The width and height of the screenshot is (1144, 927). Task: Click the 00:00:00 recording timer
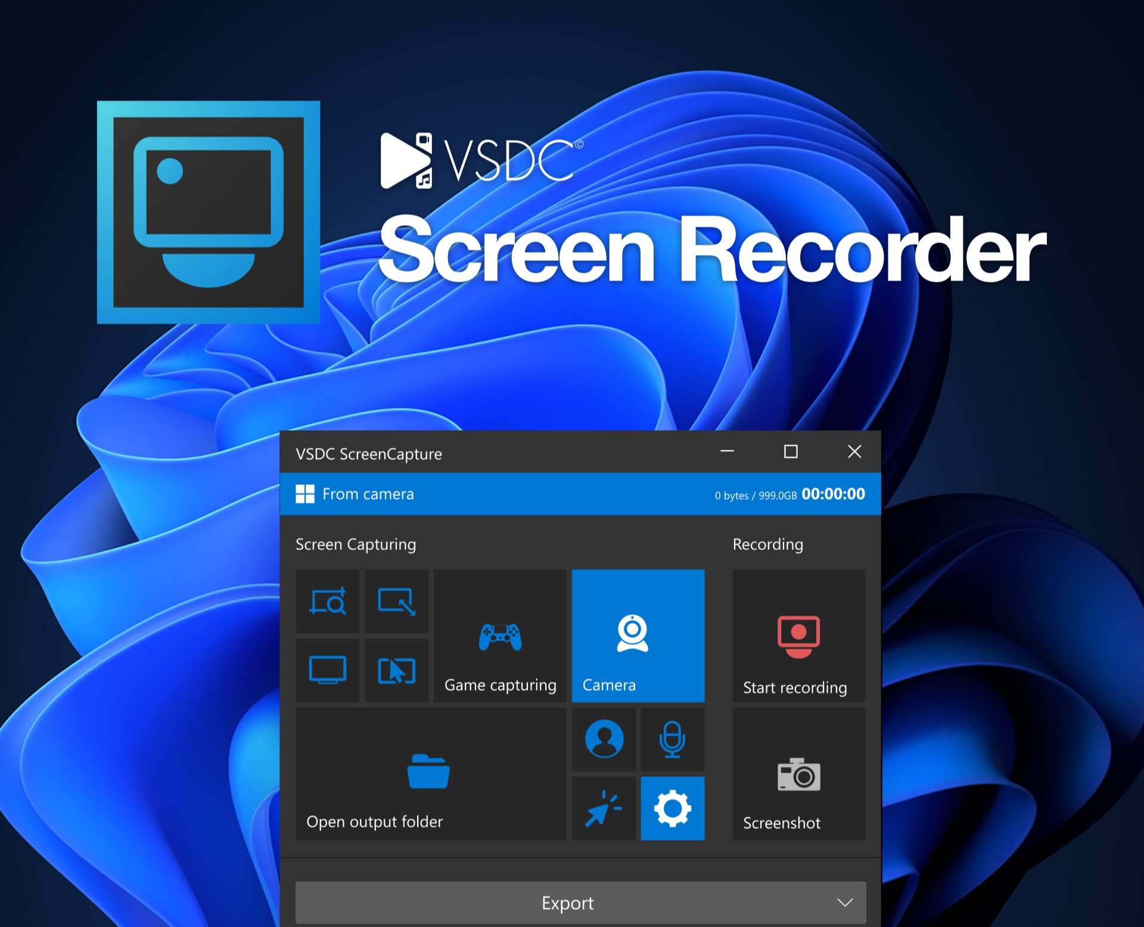point(833,493)
